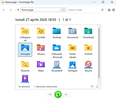Screen dimensions: 116x99
Task: Navigate up one folder level
Action: [x=18, y=10]
